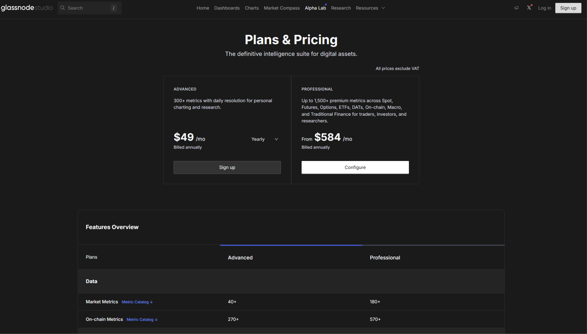
Task: Click the '40+' Advanced market metrics value
Action: pos(232,302)
